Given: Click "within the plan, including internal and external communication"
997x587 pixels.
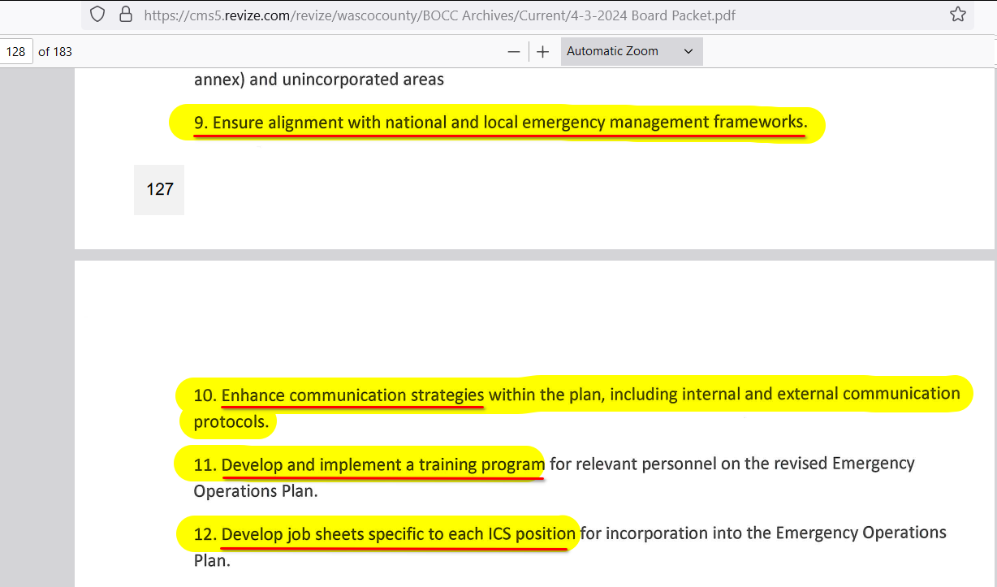Looking at the screenshot, I should coord(725,394).
